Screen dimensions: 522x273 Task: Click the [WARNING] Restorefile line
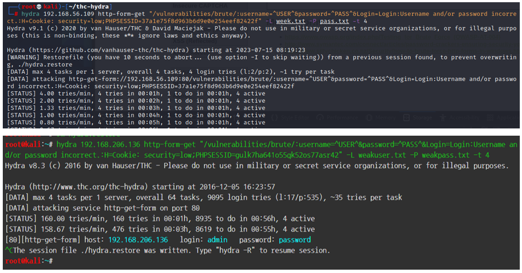261,61
